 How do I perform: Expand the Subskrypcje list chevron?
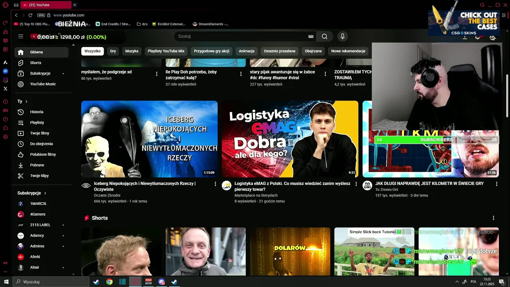[x=45, y=193]
